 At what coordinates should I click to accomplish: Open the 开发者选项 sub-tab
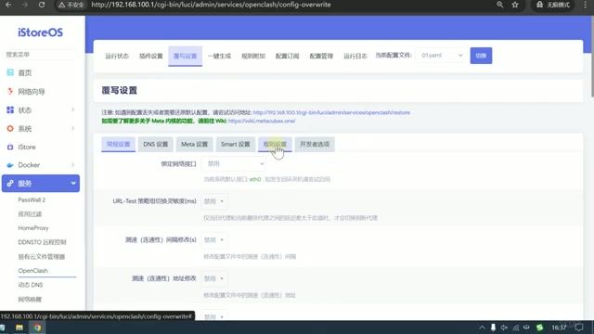315,145
